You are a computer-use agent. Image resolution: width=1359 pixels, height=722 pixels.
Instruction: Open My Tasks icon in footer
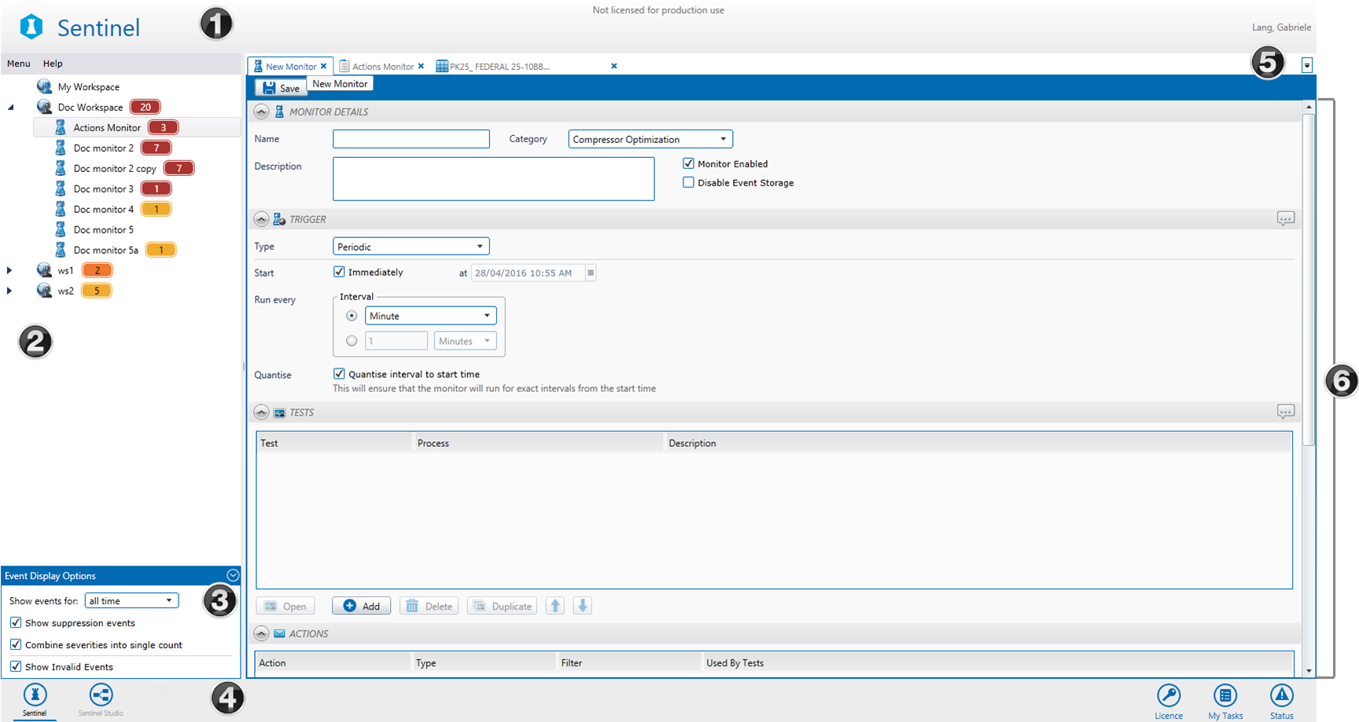pos(1225,696)
